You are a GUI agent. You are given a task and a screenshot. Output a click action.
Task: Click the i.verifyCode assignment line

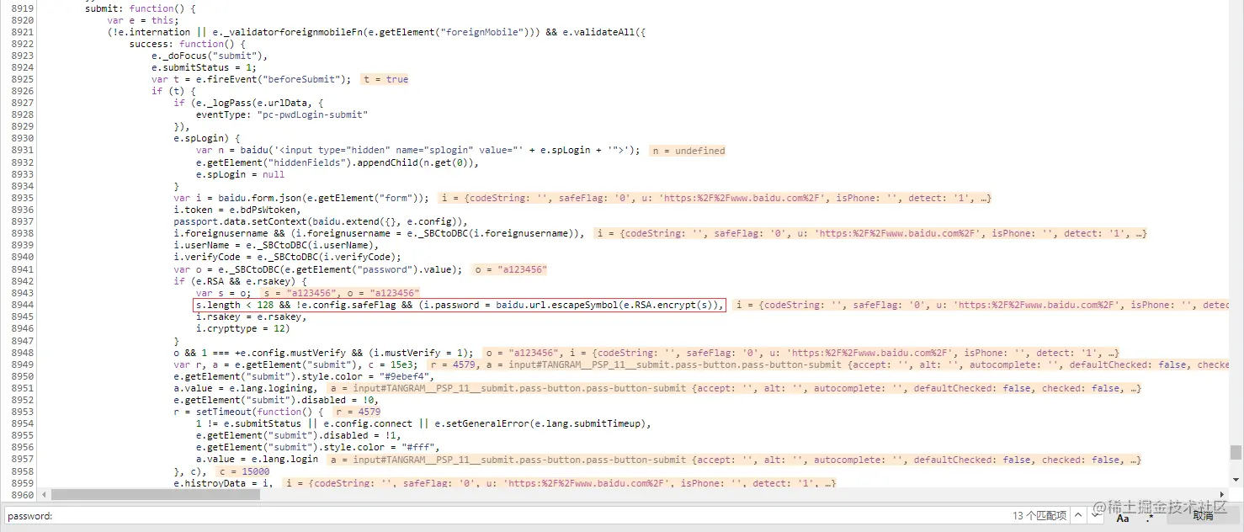click(x=287, y=257)
